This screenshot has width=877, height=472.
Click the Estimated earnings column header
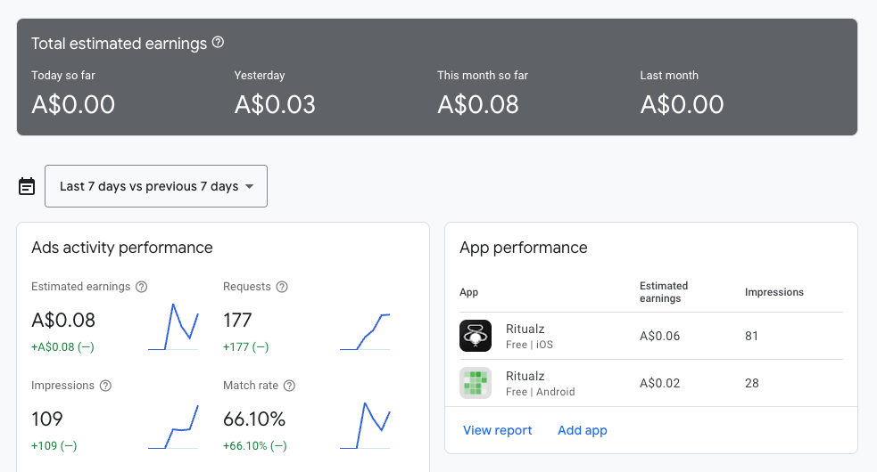coord(664,292)
